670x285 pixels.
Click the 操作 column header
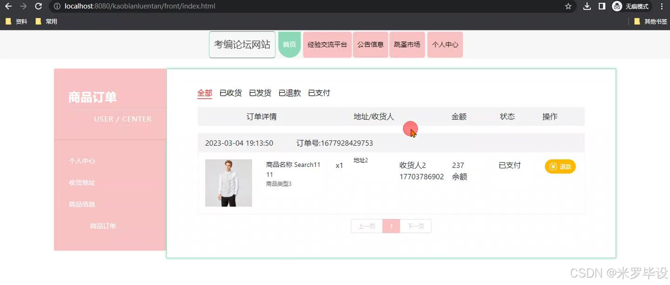pos(549,117)
